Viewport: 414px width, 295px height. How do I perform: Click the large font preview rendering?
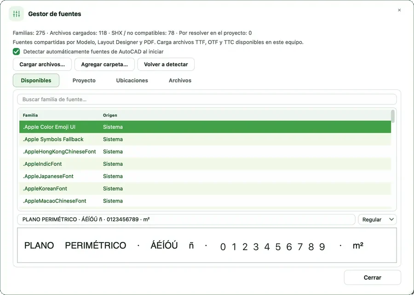(x=207, y=245)
